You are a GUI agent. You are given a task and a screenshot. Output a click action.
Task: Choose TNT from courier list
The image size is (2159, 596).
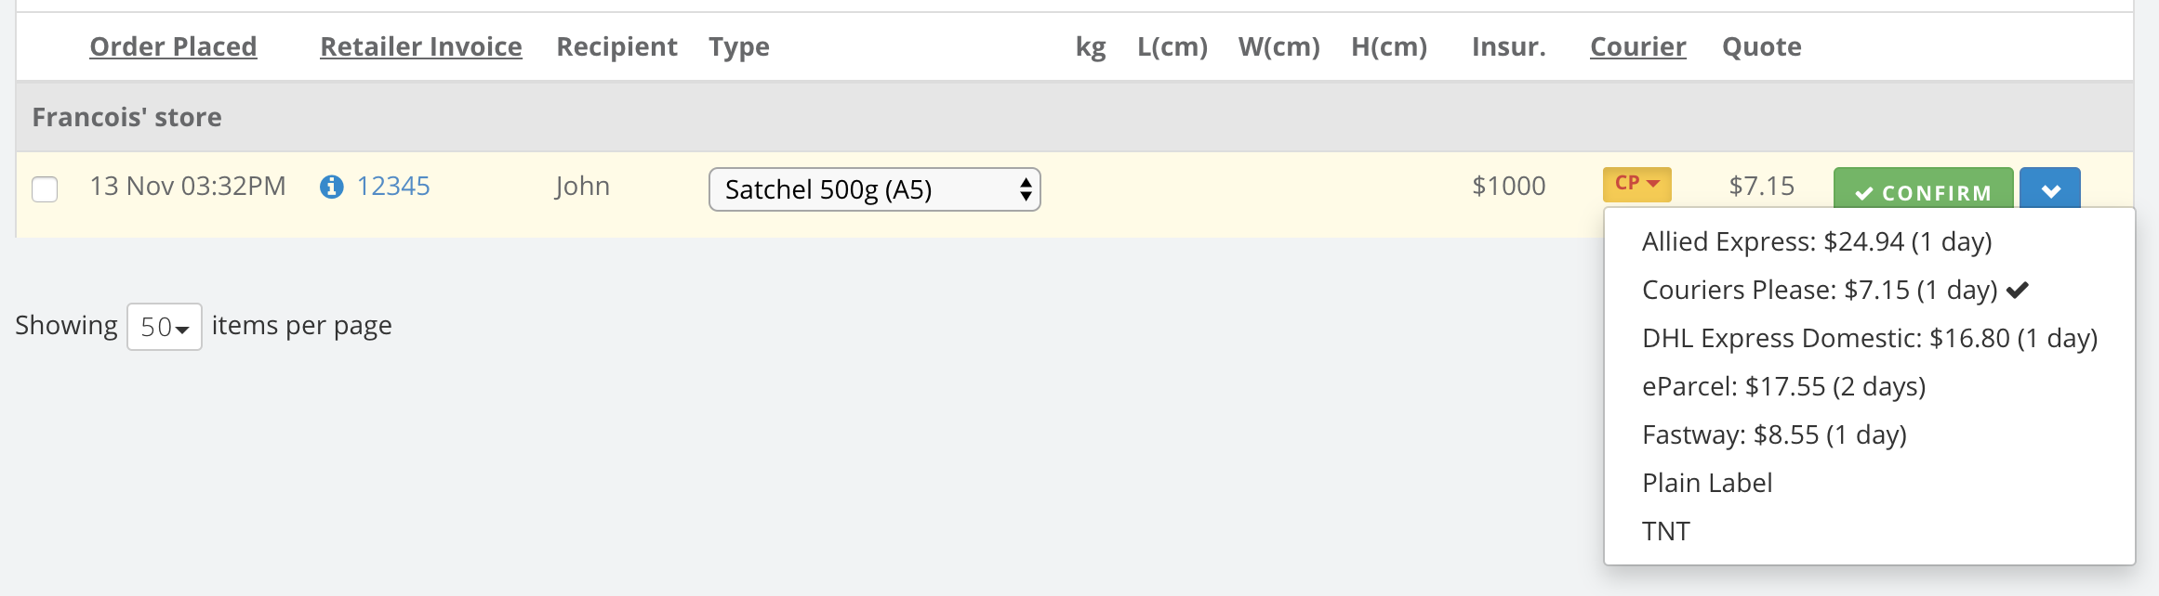[1666, 531]
